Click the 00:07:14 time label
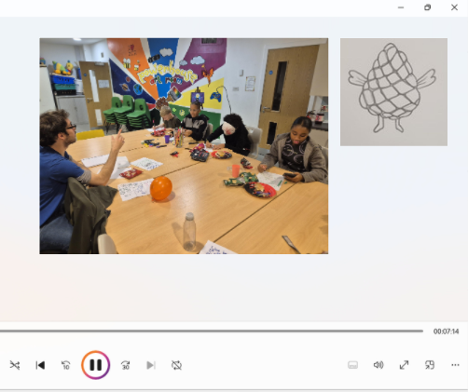 (x=446, y=331)
